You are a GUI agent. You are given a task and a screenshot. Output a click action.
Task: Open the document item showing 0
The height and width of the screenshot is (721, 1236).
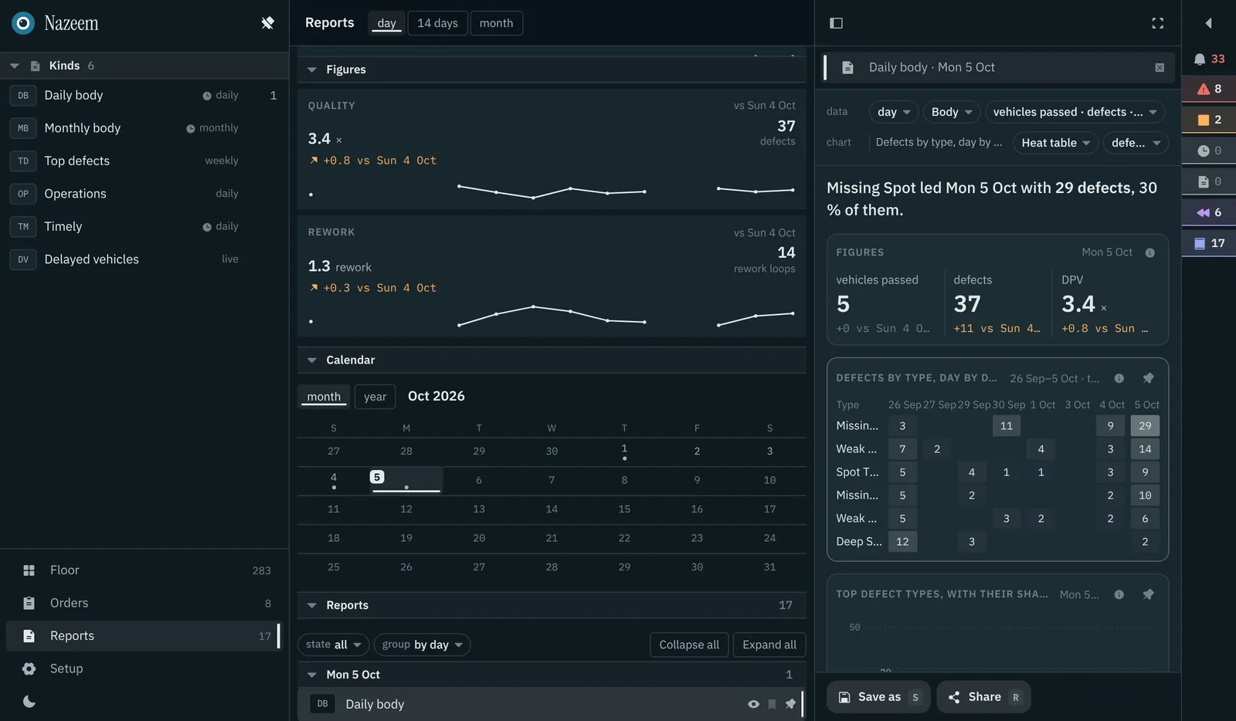click(x=1209, y=181)
